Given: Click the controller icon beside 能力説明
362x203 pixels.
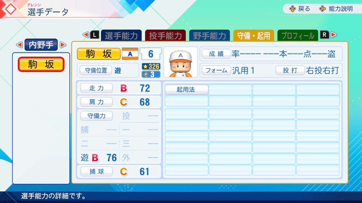Looking at the screenshot, I should (x=322, y=9).
